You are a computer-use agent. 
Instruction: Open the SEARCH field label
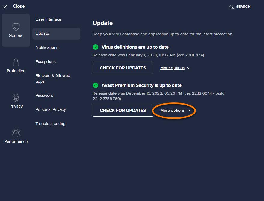(x=243, y=7)
